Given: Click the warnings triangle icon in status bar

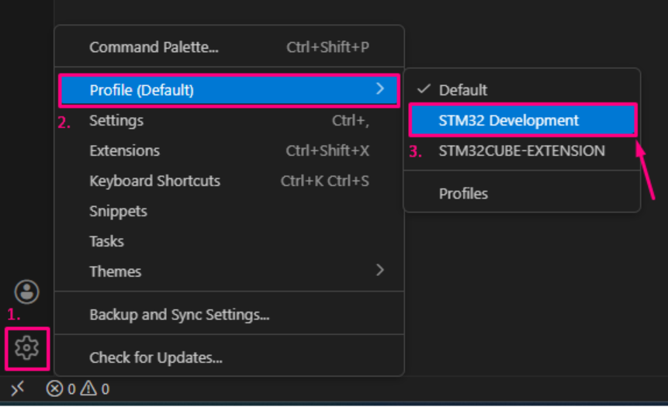Looking at the screenshot, I should [90, 389].
